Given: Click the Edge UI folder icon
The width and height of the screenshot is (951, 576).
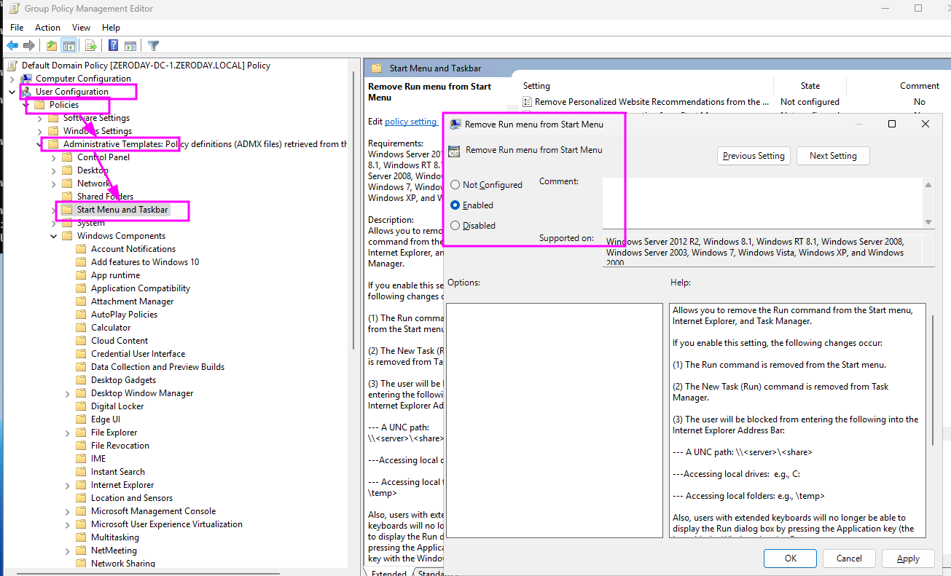Looking at the screenshot, I should click(82, 419).
